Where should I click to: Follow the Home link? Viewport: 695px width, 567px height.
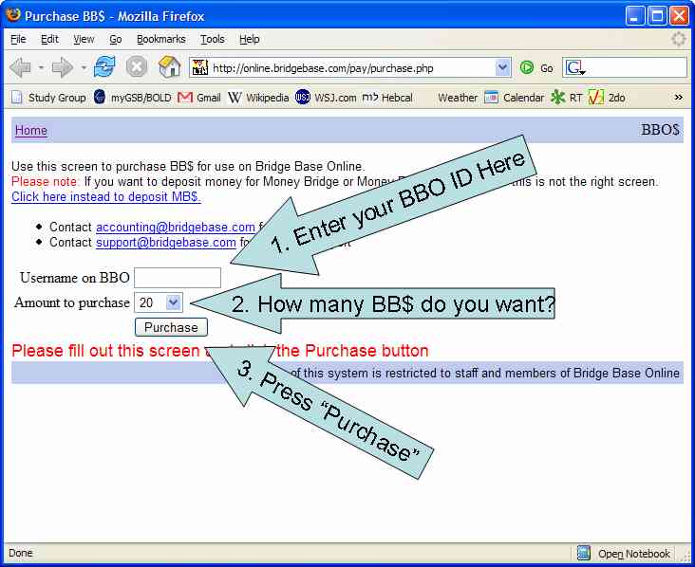(31, 131)
